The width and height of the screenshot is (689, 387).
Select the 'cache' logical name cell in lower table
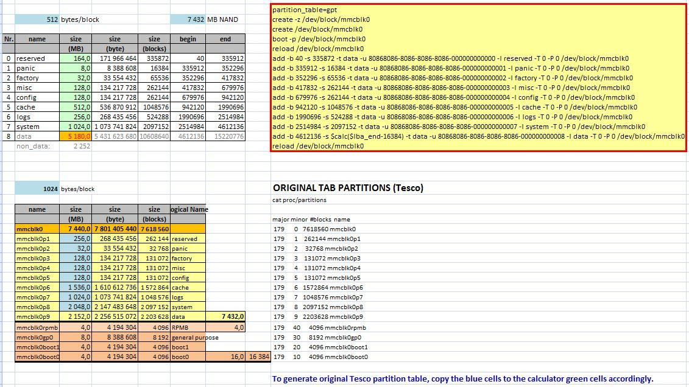click(188, 287)
